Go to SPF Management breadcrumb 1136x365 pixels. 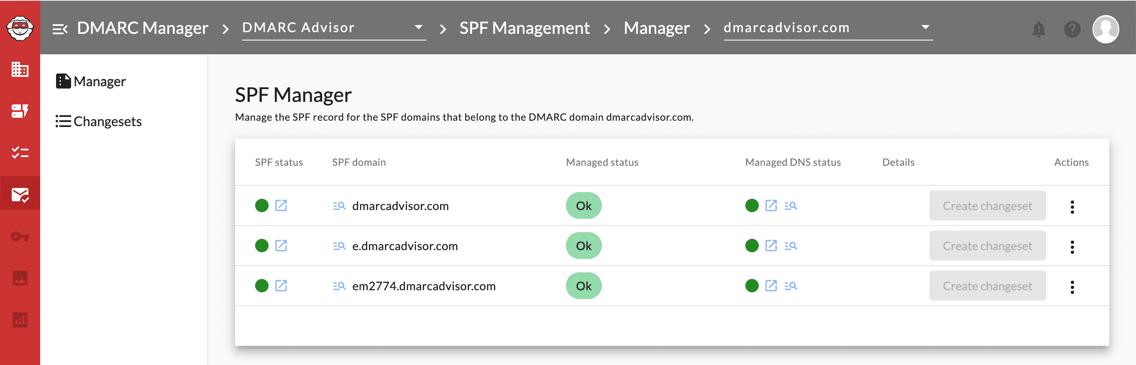pos(525,28)
